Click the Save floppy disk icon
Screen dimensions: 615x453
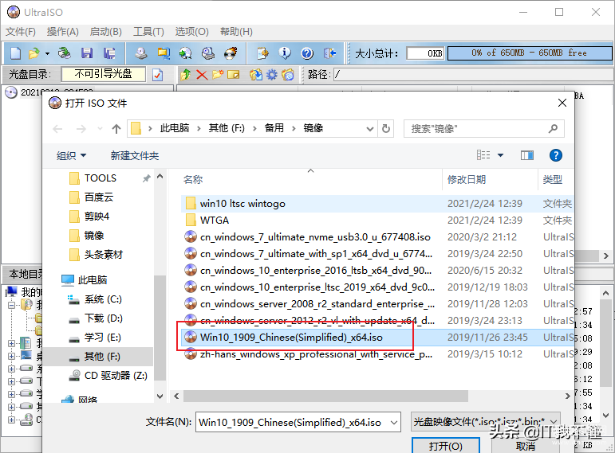(x=87, y=53)
